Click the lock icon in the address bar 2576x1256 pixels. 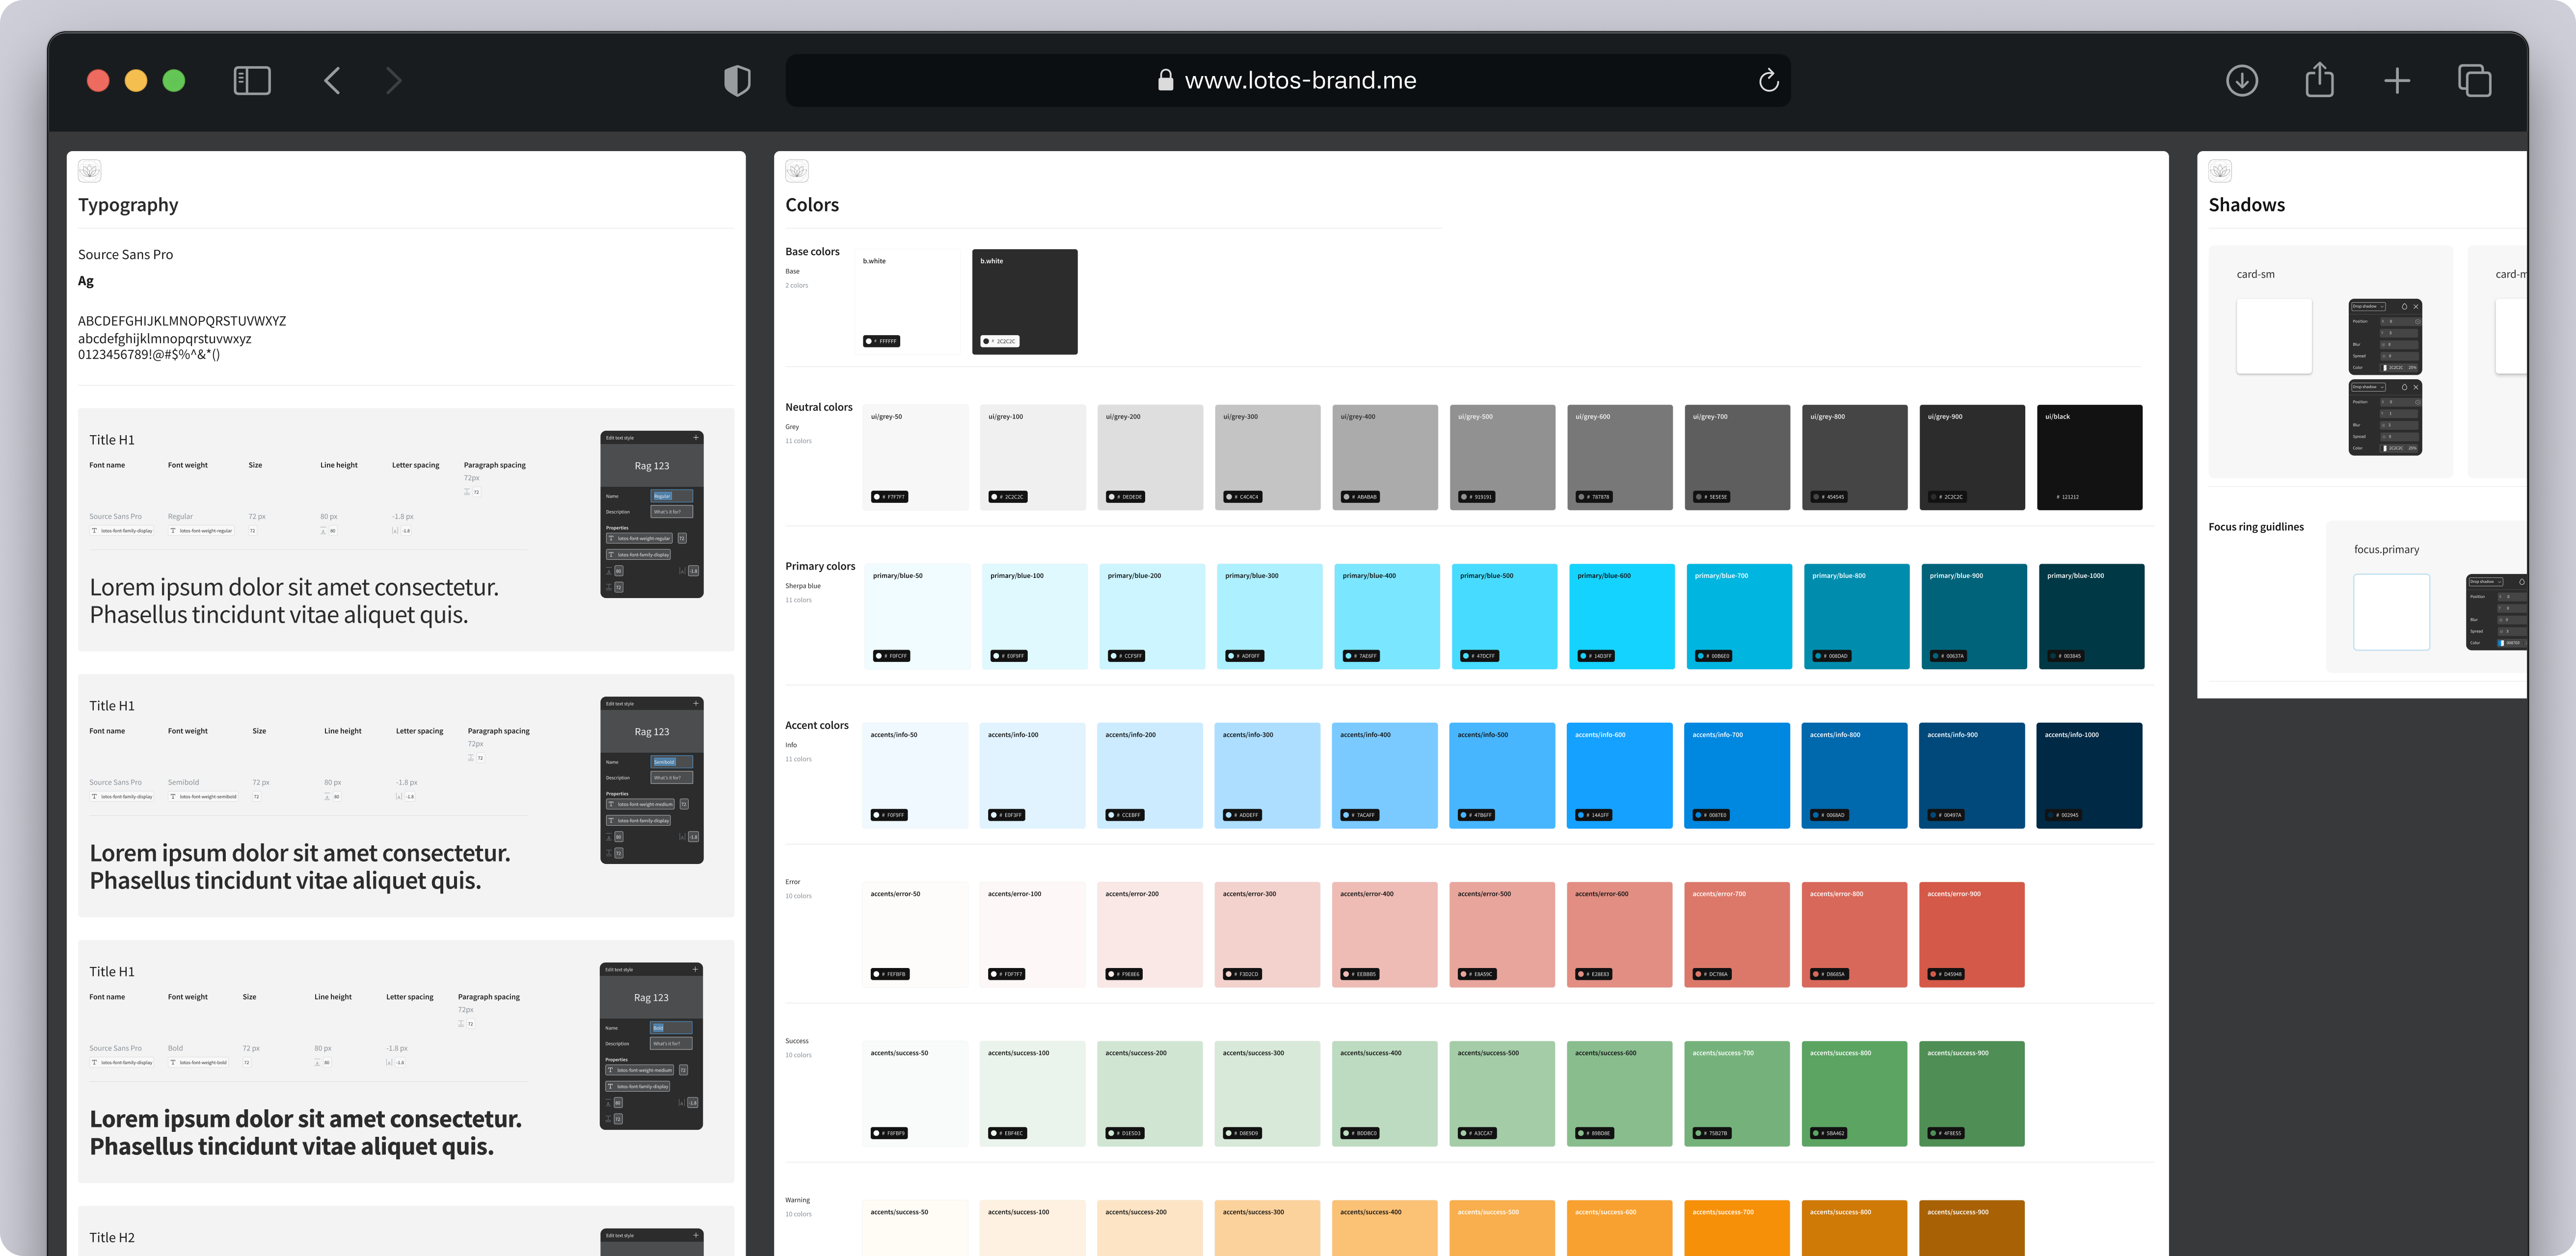pos(1165,81)
